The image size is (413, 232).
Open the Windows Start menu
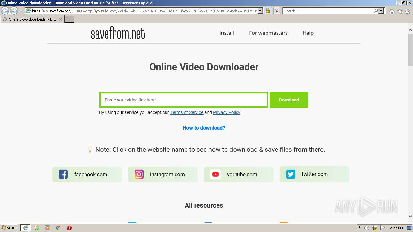click(9, 228)
